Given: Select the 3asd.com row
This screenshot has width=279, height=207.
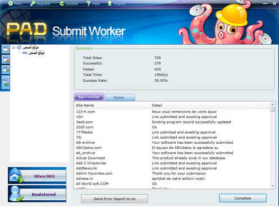Looking at the screenshot, I should pos(172,122).
